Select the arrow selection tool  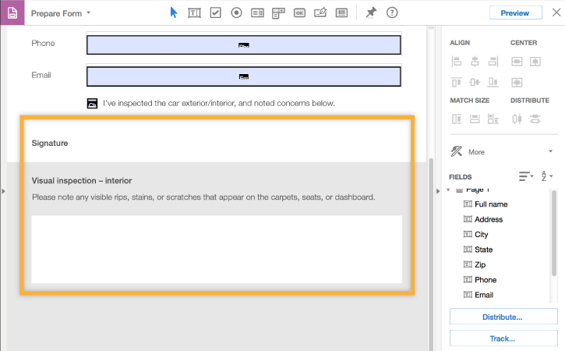[174, 13]
